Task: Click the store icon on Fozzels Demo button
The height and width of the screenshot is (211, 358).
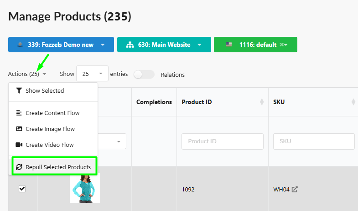Action: pos(20,45)
